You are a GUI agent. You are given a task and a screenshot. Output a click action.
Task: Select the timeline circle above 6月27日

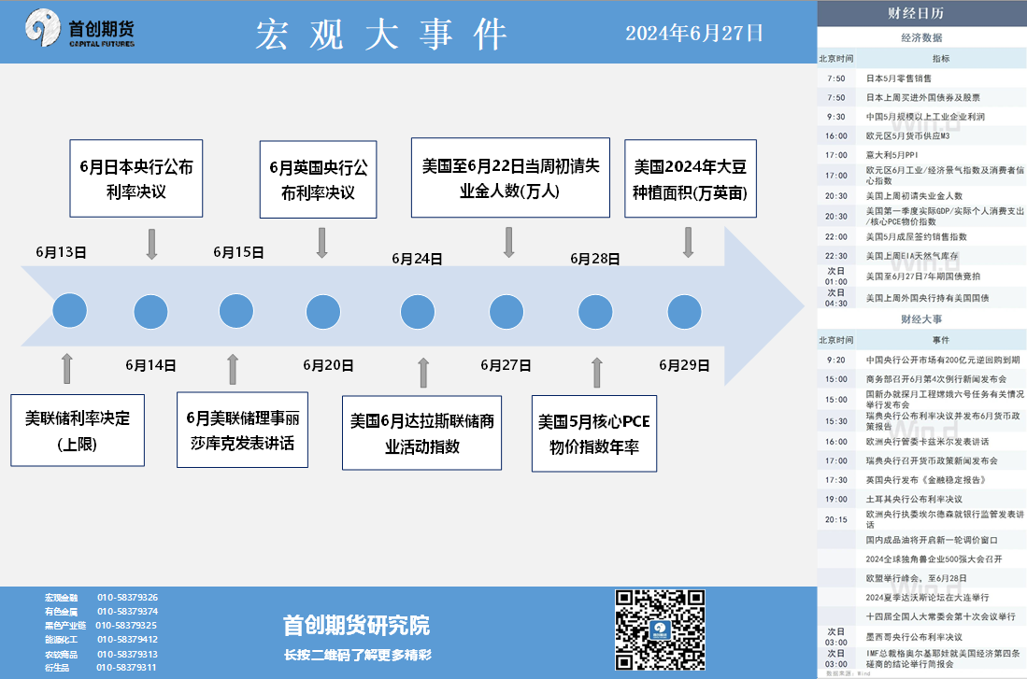(x=506, y=312)
